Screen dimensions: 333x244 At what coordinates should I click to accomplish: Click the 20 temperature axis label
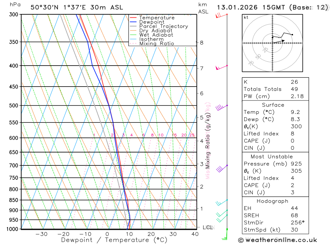151,234
